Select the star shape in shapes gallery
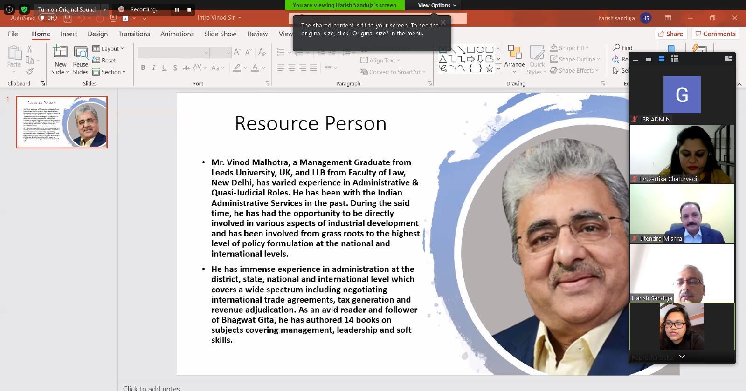Viewport: 746px width, 391px height. click(489, 68)
